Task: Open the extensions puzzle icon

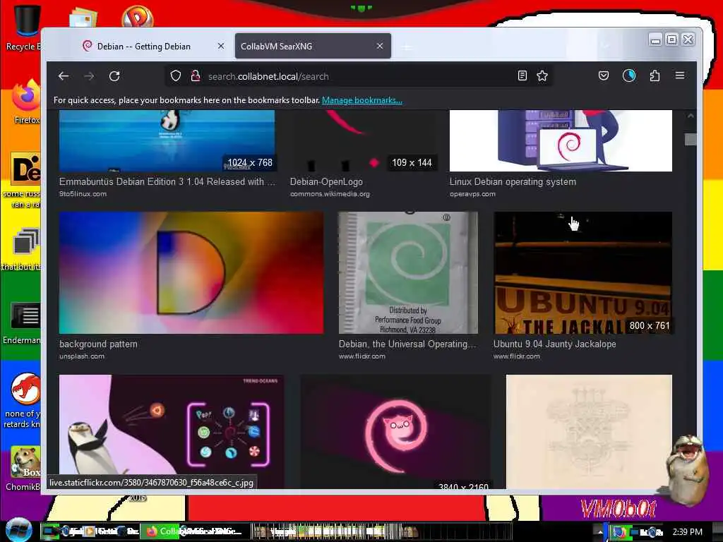Action: point(655,76)
